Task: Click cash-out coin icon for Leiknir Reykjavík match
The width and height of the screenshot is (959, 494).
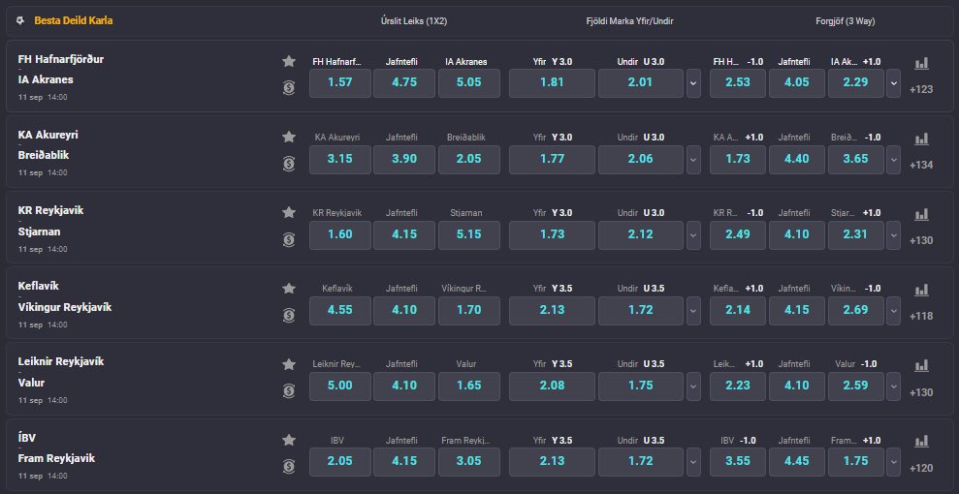Action: click(289, 391)
